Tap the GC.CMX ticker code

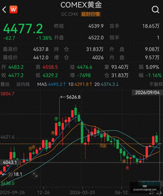click(x=70, y=14)
